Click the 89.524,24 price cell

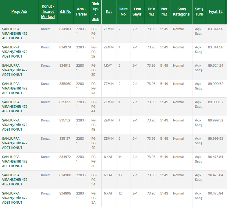click(x=215, y=65)
